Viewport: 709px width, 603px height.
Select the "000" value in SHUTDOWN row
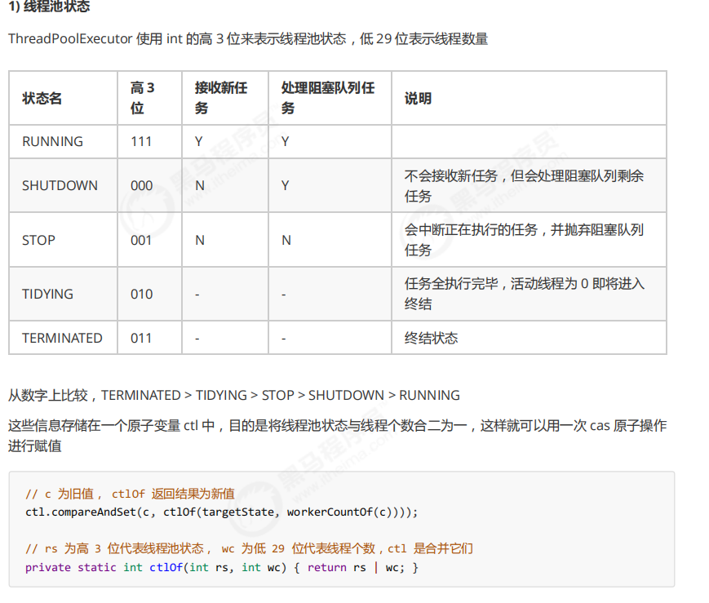(141, 185)
